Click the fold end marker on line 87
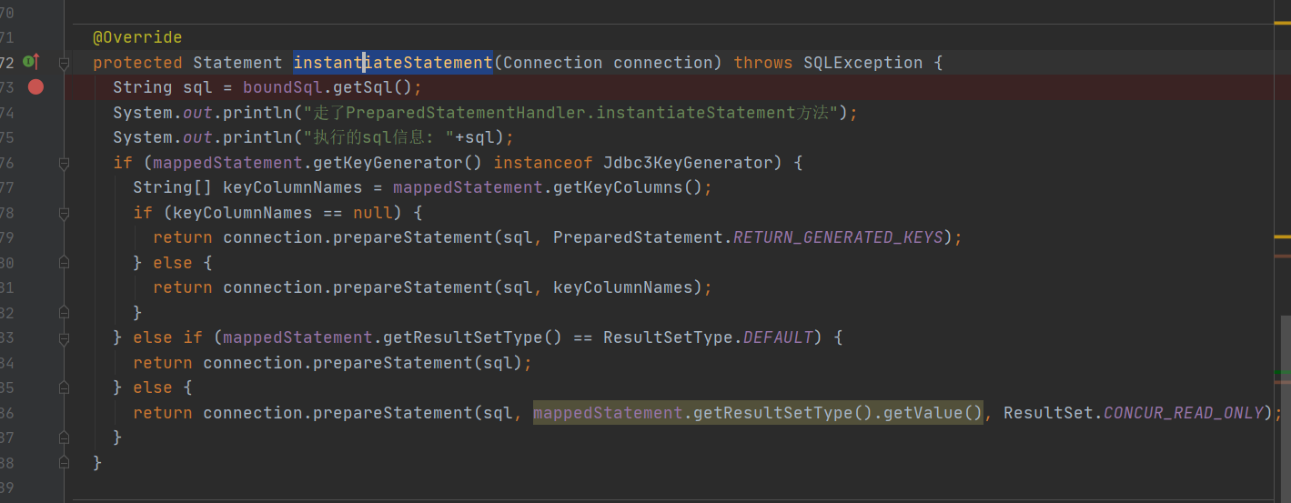This screenshot has height=503, width=1291. 64,438
